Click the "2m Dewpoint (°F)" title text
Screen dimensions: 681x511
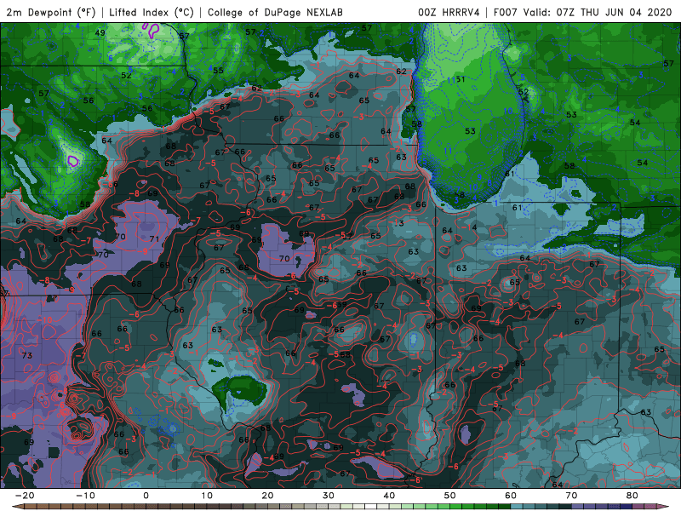point(51,12)
